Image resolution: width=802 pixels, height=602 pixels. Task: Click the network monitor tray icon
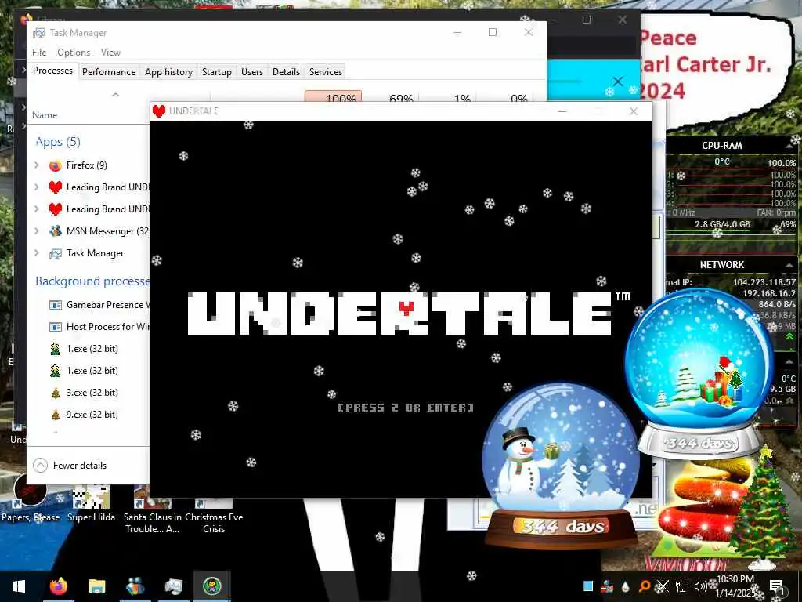coord(682,586)
